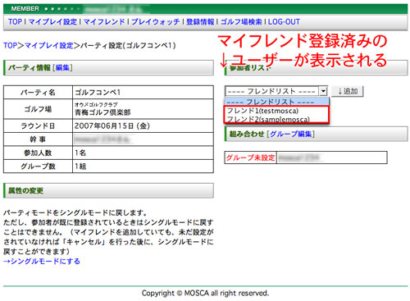The height and width of the screenshot is (301, 410).
Task: Click the LOG-OUT link
Action: point(284,22)
